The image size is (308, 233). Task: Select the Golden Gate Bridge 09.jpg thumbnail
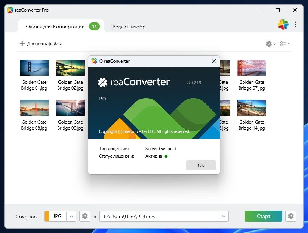point(70,108)
